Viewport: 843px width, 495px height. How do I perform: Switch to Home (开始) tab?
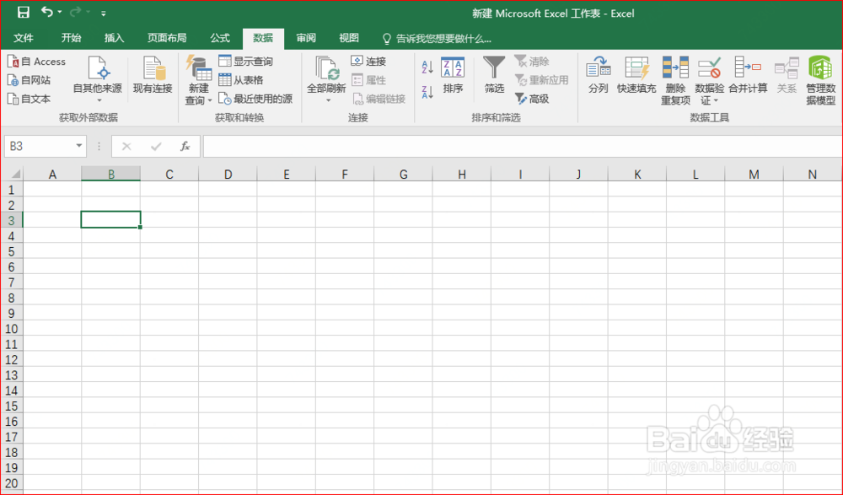pyautogui.click(x=71, y=38)
